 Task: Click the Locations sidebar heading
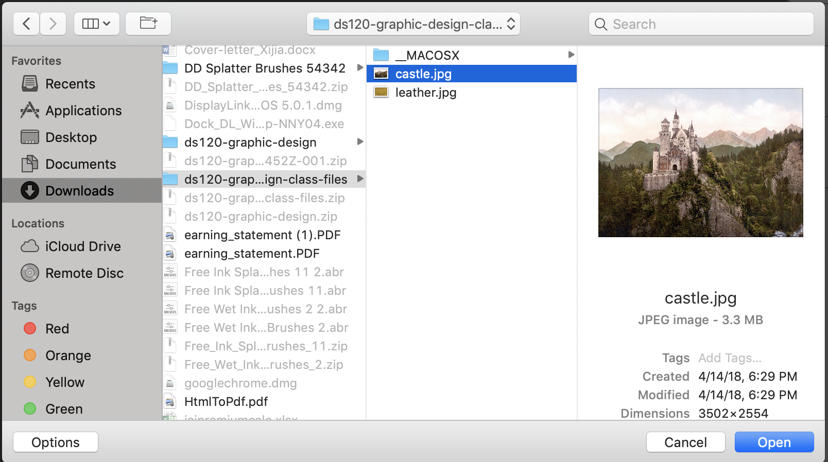[x=38, y=223]
